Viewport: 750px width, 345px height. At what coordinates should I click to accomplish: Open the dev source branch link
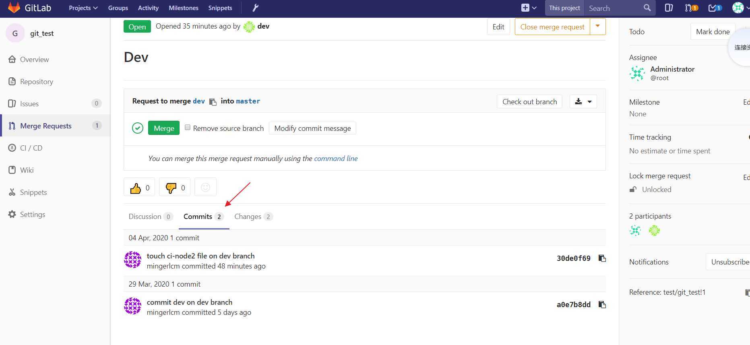tap(199, 101)
